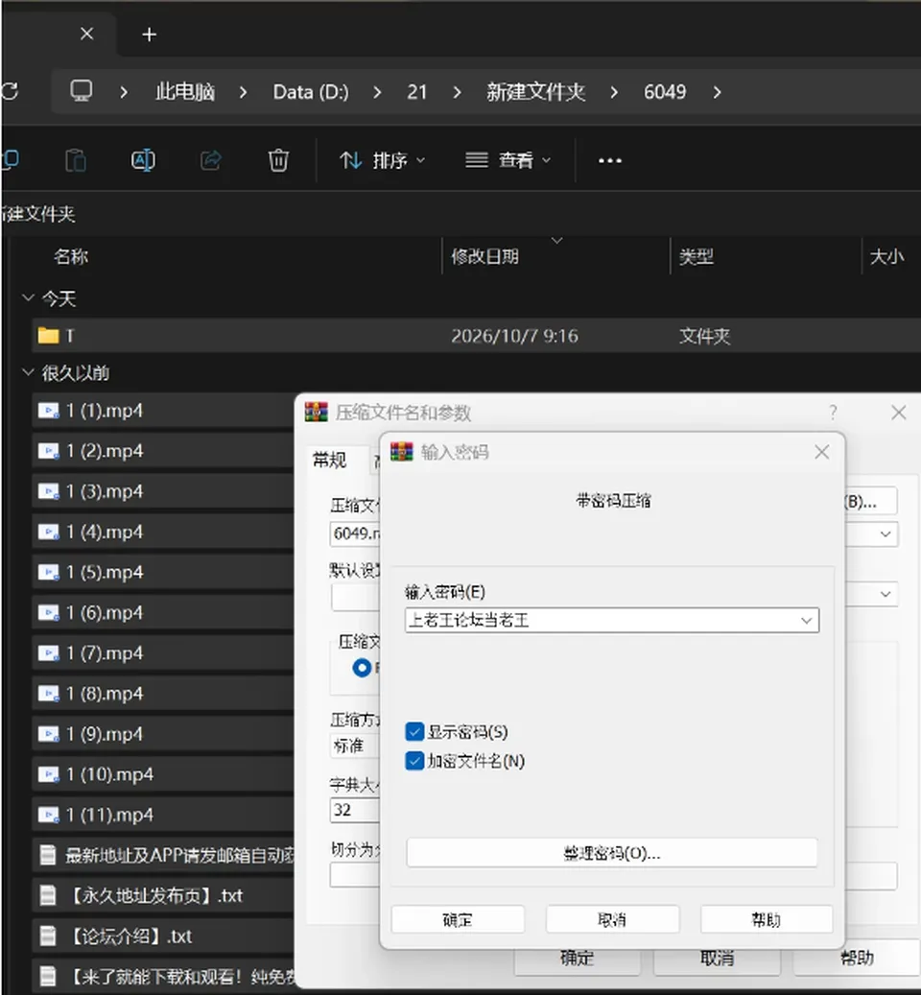Image resolution: width=921 pixels, height=995 pixels.
Task: Click the Share icon in Explorer toolbar
Action: tap(211, 160)
